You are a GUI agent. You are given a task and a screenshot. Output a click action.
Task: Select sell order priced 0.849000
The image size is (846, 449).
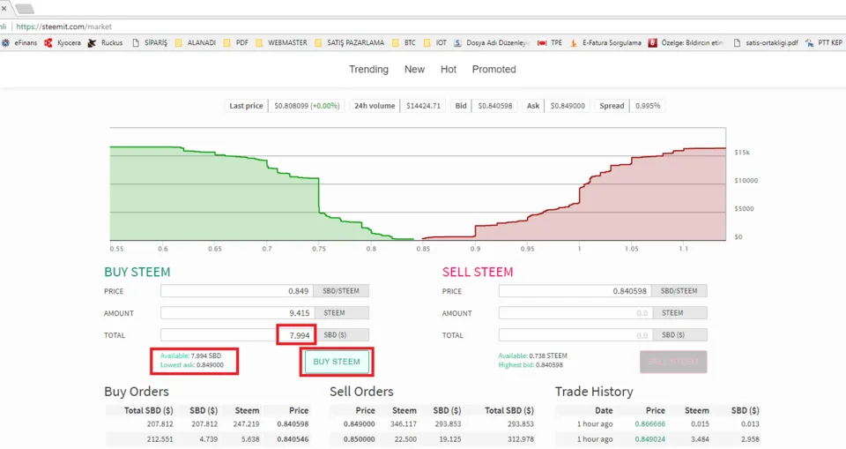pyautogui.click(x=434, y=424)
